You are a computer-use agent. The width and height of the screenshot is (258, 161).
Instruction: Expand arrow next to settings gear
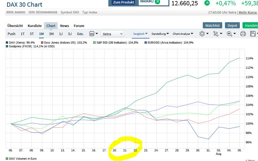coord(207,34)
